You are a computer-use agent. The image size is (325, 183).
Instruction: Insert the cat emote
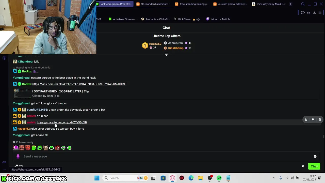click(45, 148)
